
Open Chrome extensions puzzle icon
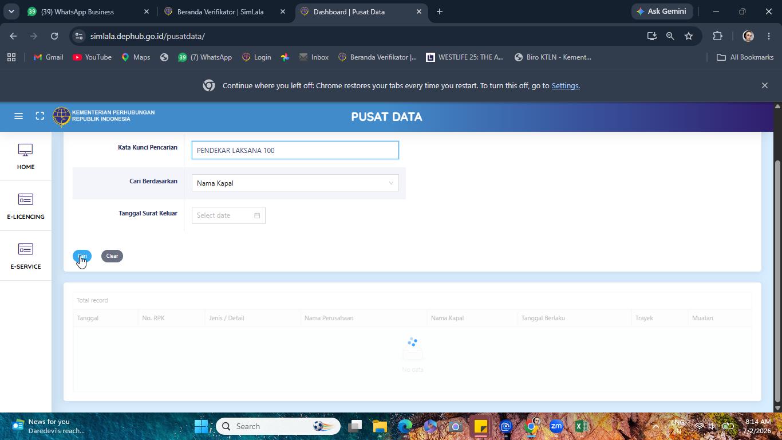[x=717, y=36]
